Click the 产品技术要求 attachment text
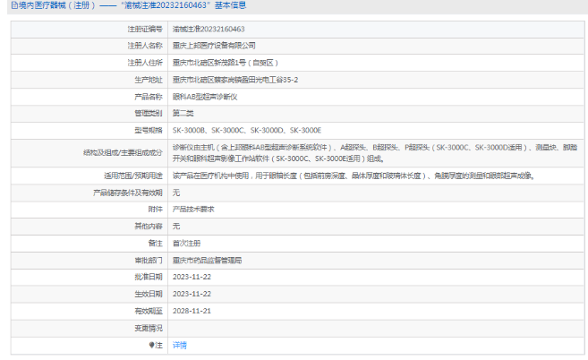The image size is (588, 360). [193, 209]
